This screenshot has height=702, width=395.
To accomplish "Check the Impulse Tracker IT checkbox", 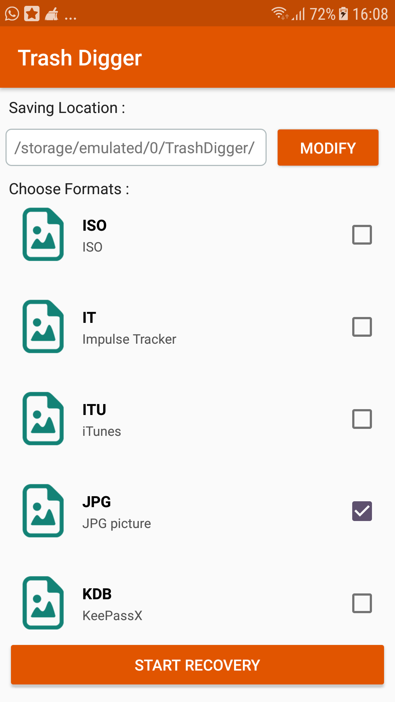I will tap(362, 327).
